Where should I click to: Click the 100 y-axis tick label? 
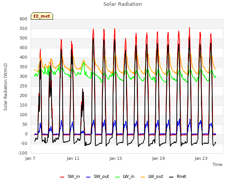tap(23, 115)
